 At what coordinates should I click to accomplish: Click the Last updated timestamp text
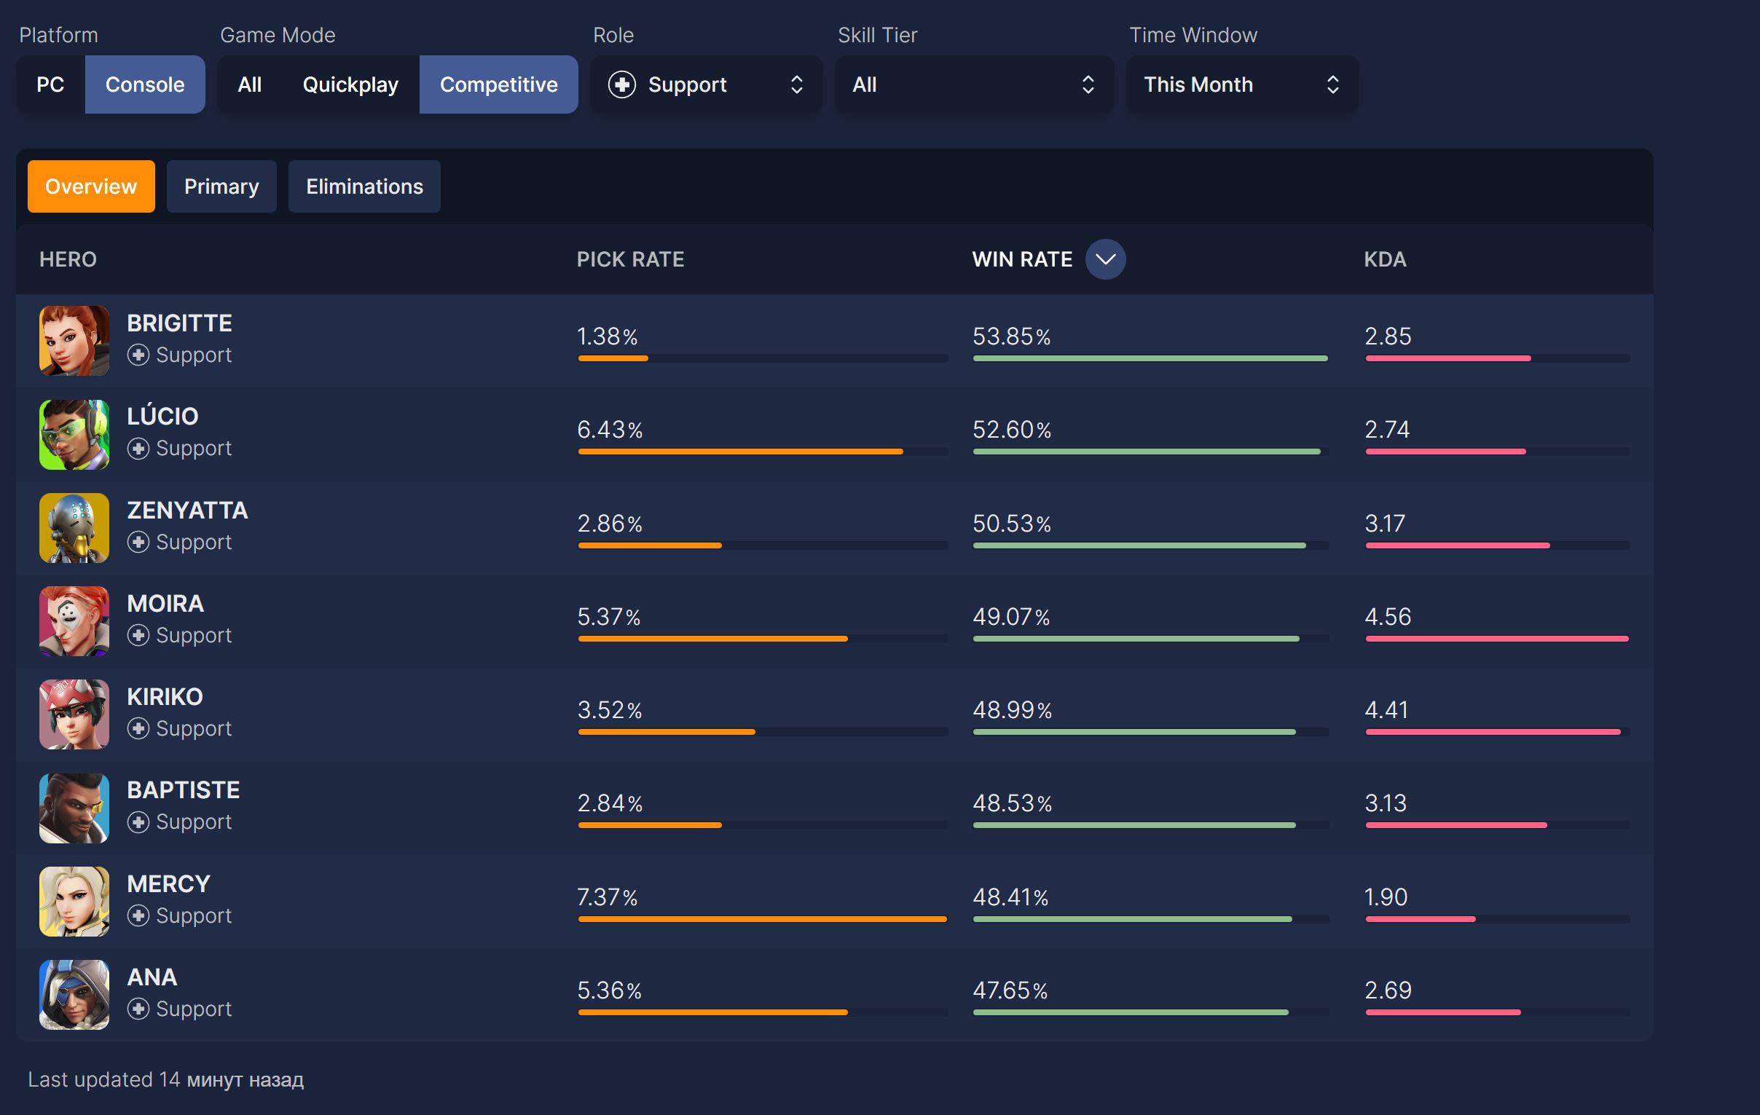point(165,1079)
